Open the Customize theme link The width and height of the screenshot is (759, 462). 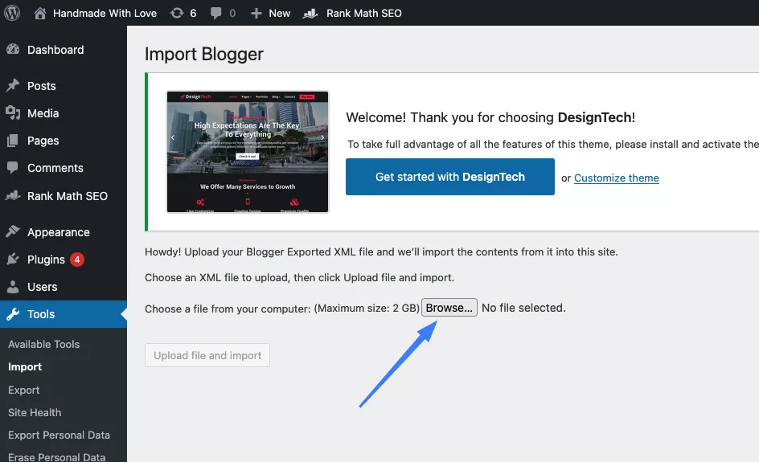pos(616,178)
